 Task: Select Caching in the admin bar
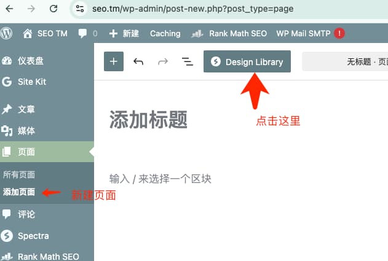165,33
